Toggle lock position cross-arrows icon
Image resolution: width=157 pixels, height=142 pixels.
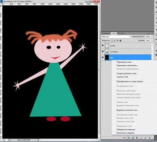coord(118,41)
